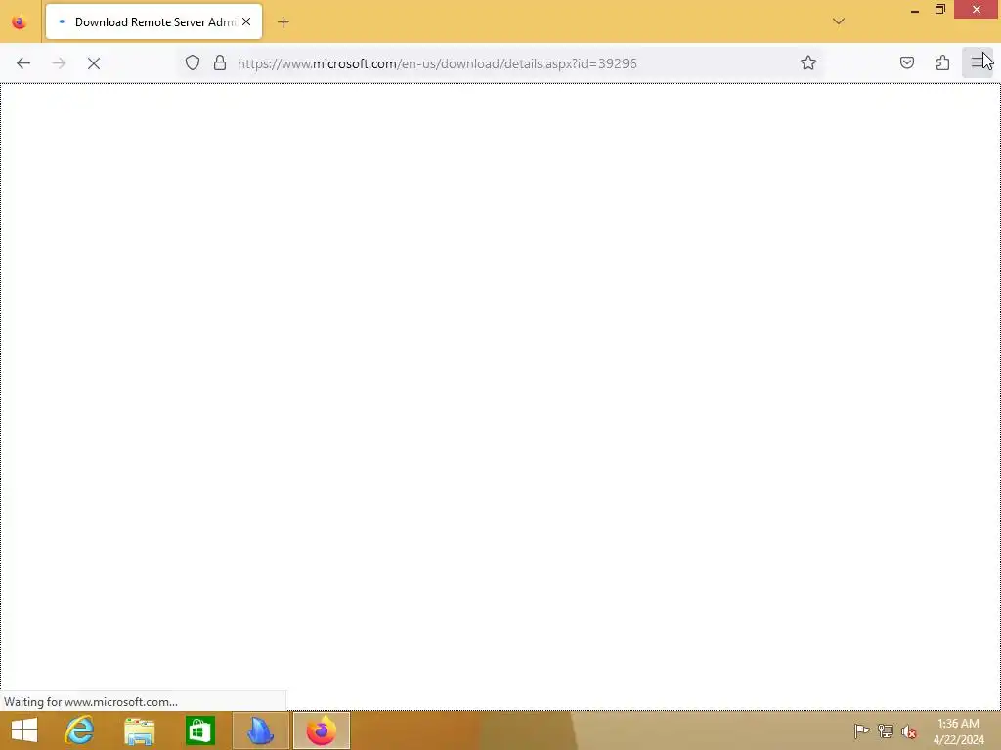Go back to the previous page
Viewport: 1001px width, 750px height.
pos(23,63)
